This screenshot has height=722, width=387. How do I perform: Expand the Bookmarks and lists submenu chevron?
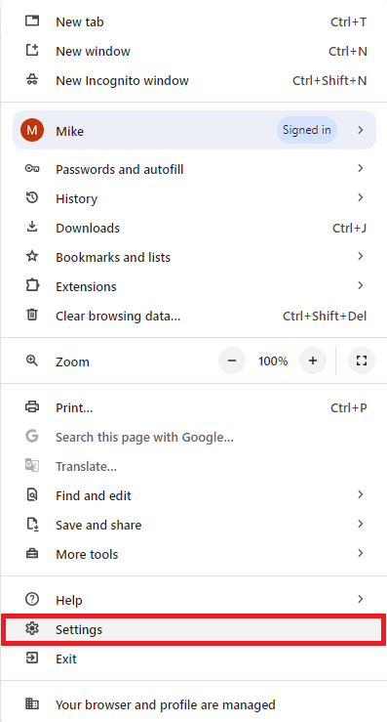click(361, 256)
